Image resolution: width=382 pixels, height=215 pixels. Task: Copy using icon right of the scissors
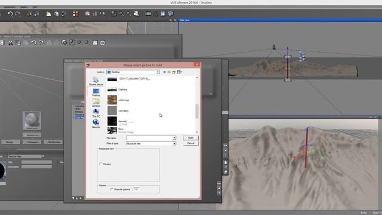(18, 43)
